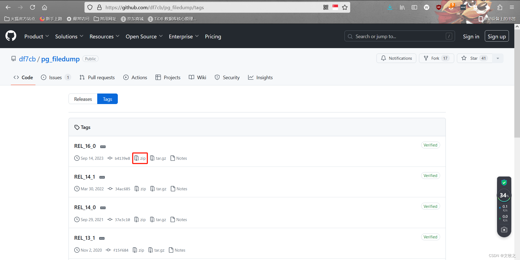Open commit 37e3c10
The image size is (520, 260).
(119, 219)
